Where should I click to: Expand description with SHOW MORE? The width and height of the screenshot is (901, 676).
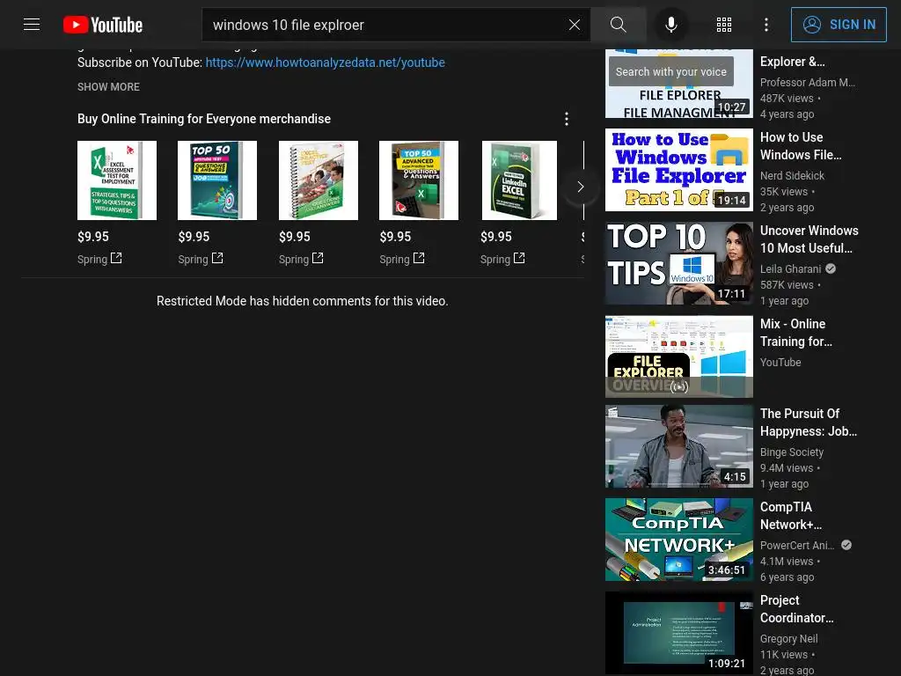pos(108,87)
